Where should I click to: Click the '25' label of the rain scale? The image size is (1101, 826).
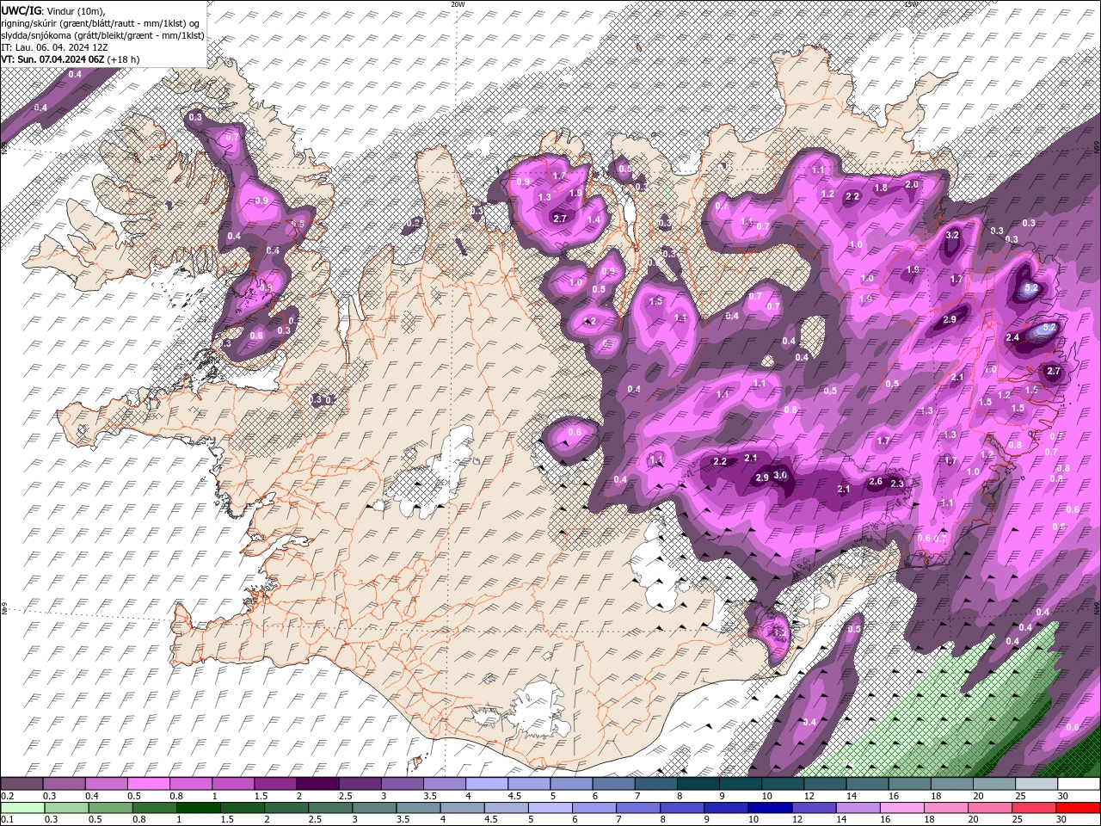(x=1018, y=820)
